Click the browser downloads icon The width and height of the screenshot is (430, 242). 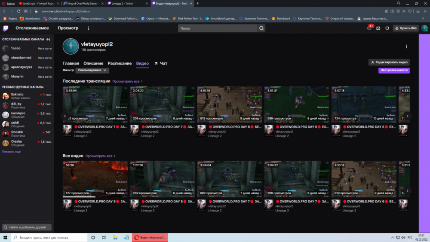[x=418, y=11]
